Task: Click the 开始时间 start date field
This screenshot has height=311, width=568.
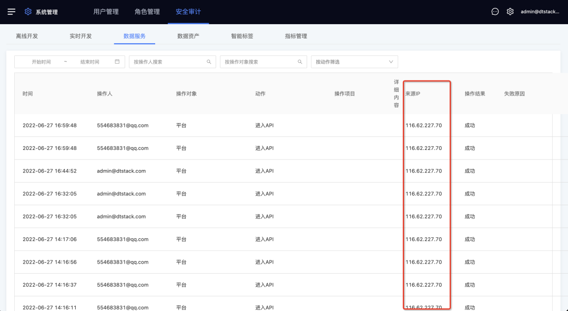Action: [x=41, y=62]
